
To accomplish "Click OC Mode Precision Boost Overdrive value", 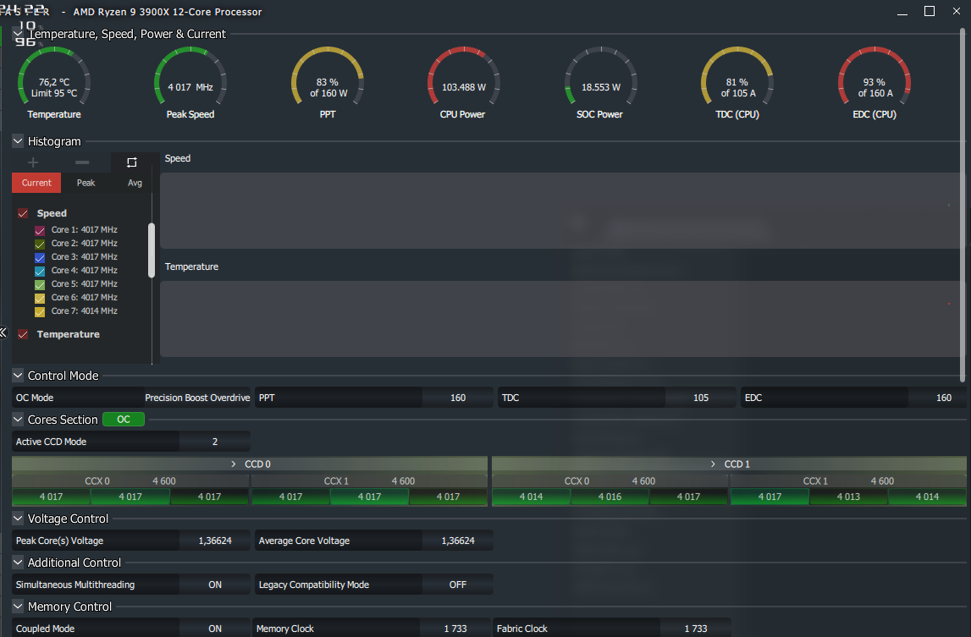I will point(197,398).
